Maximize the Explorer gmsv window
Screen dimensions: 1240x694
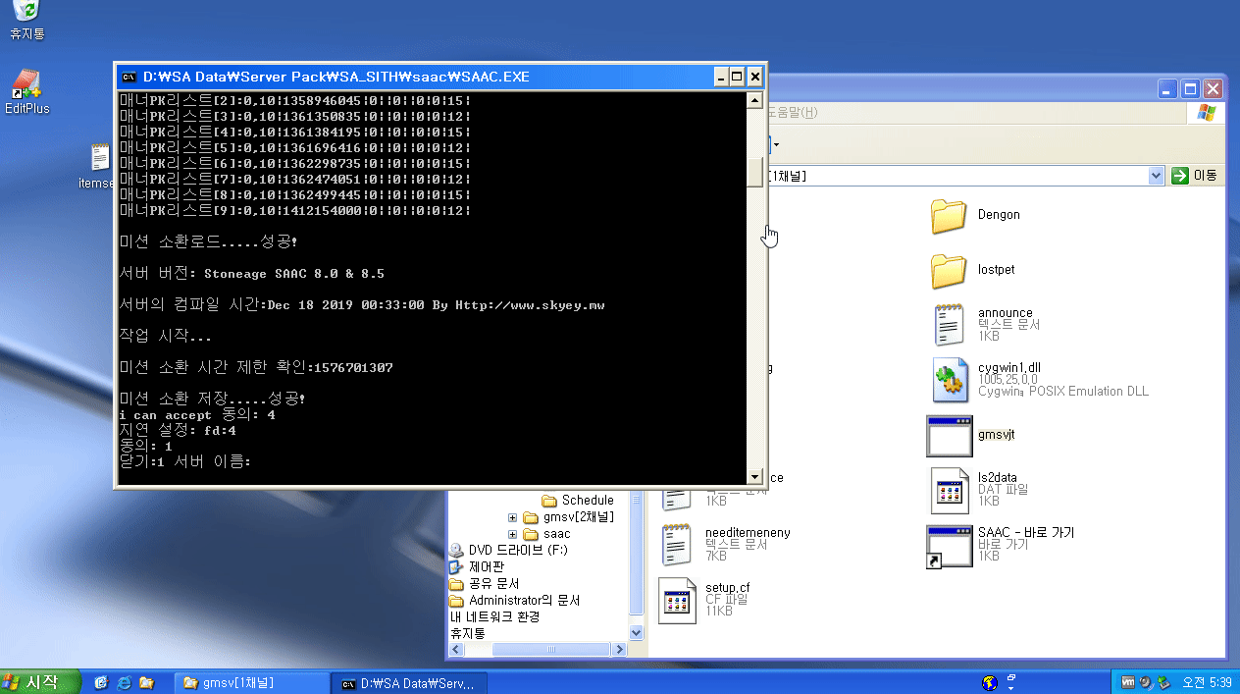(x=1190, y=87)
